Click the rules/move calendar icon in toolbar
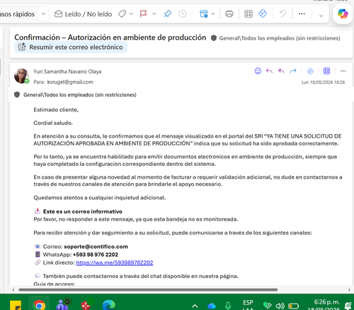Screen dimensions: 354x310 tap(204, 14)
